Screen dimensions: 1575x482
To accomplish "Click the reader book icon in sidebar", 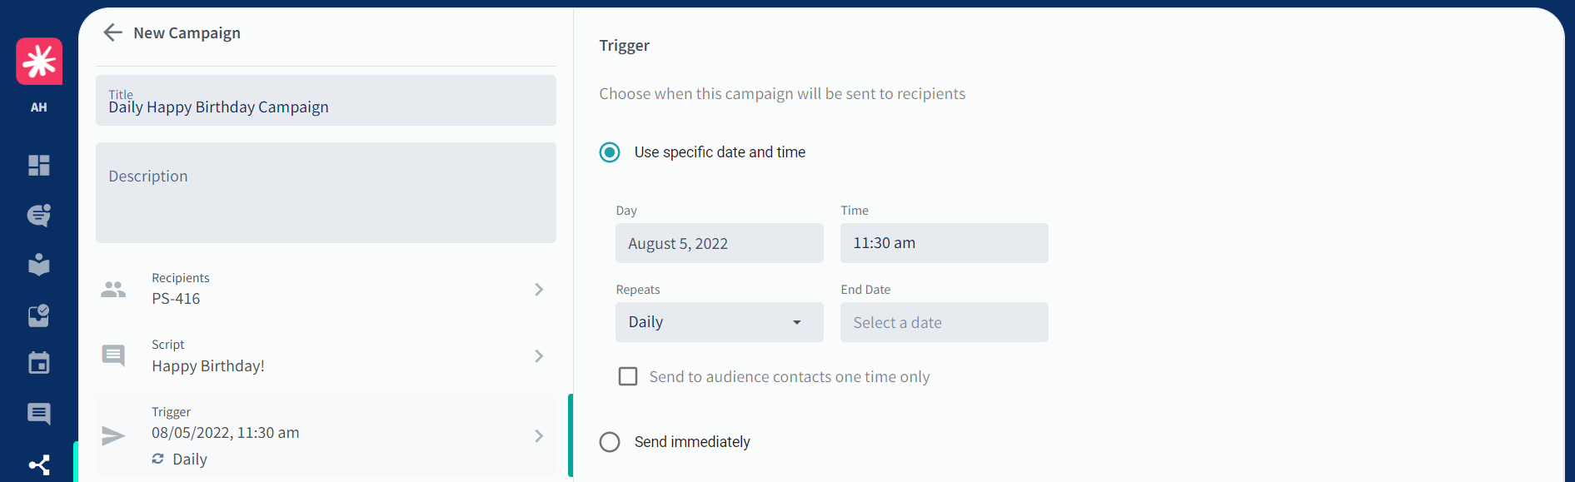I will pyautogui.click(x=38, y=265).
